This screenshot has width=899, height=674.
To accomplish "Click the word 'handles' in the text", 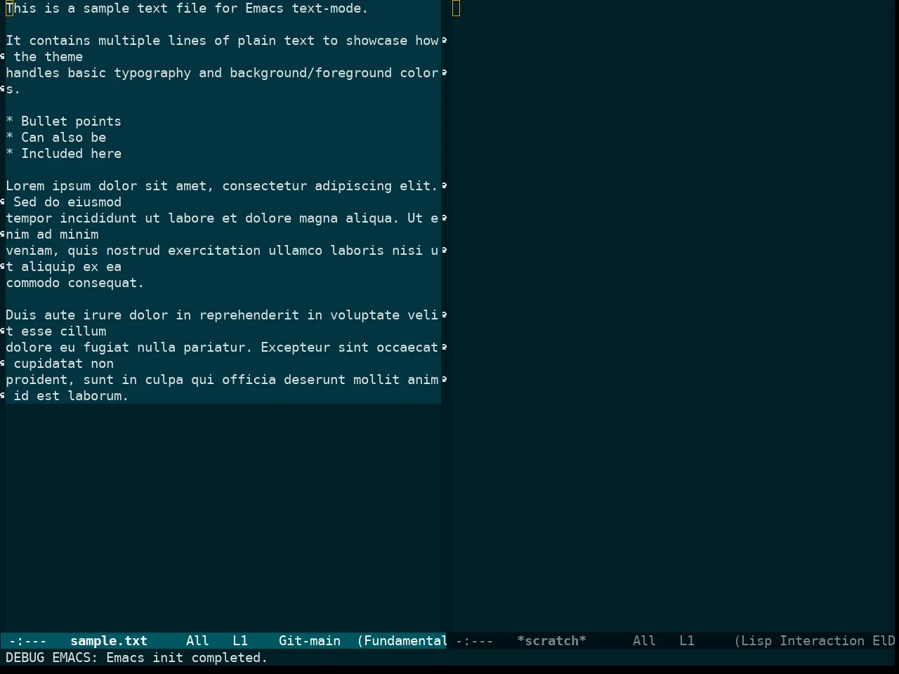I will coord(32,73).
